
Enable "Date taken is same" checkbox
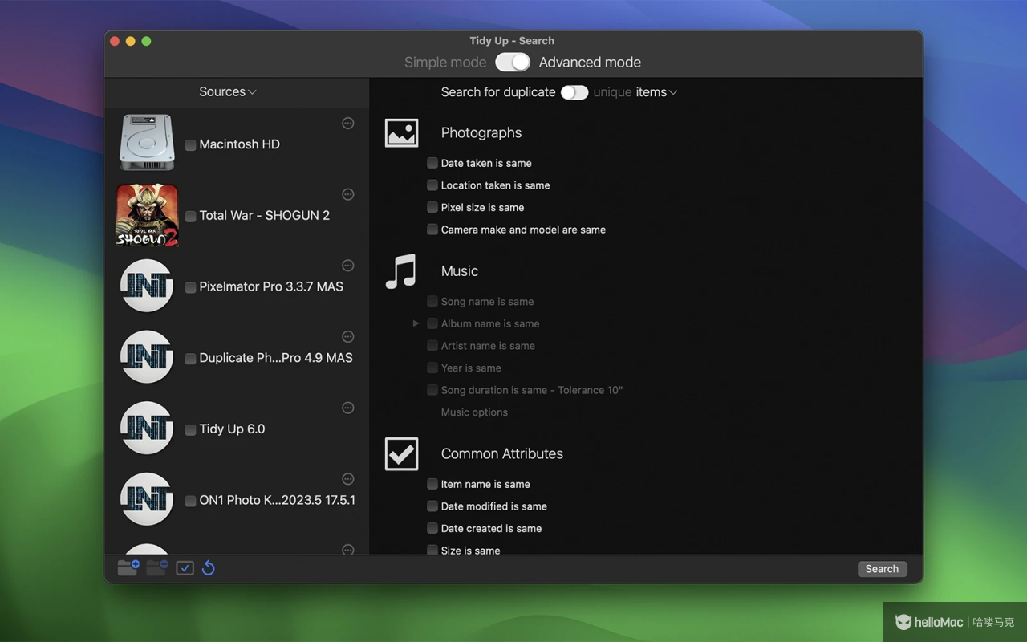pyautogui.click(x=432, y=163)
